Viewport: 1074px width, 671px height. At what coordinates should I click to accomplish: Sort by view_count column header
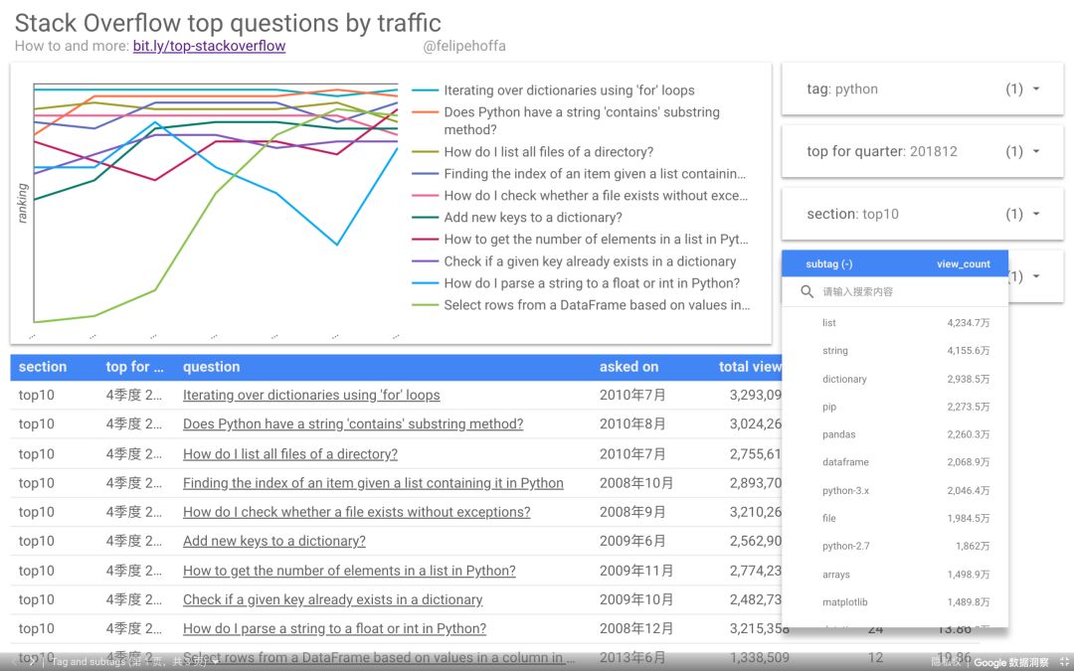(963, 263)
